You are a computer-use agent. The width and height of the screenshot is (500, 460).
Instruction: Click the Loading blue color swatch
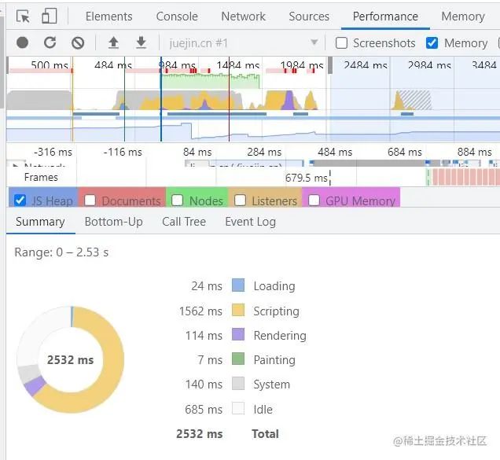tap(238, 285)
